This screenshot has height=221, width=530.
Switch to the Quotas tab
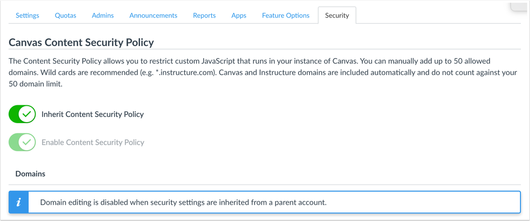coord(66,15)
